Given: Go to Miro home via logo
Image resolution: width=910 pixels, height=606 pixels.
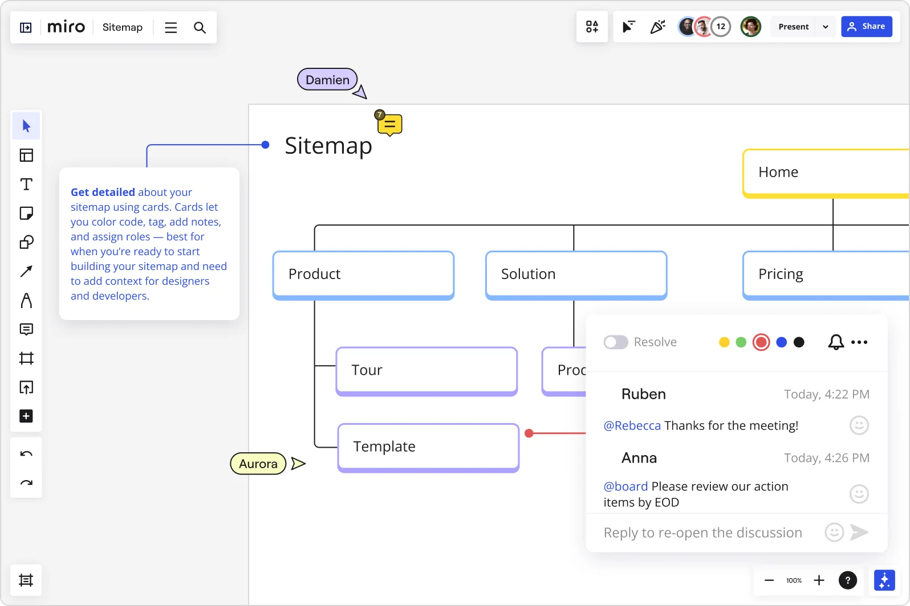Looking at the screenshot, I should tap(66, 27).
